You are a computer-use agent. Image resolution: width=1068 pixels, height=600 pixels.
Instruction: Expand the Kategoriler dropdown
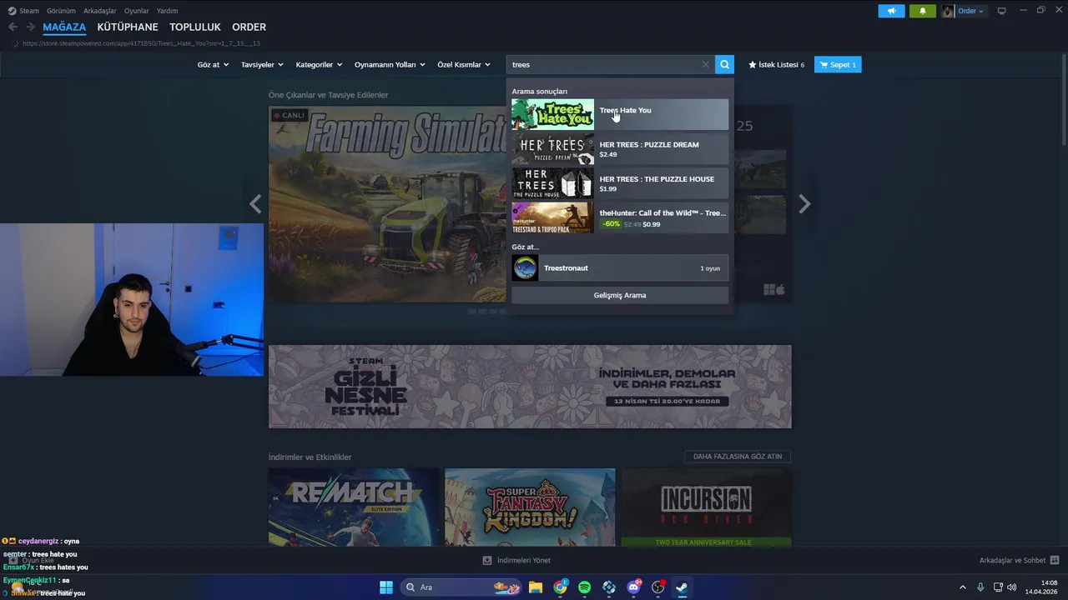319,64
